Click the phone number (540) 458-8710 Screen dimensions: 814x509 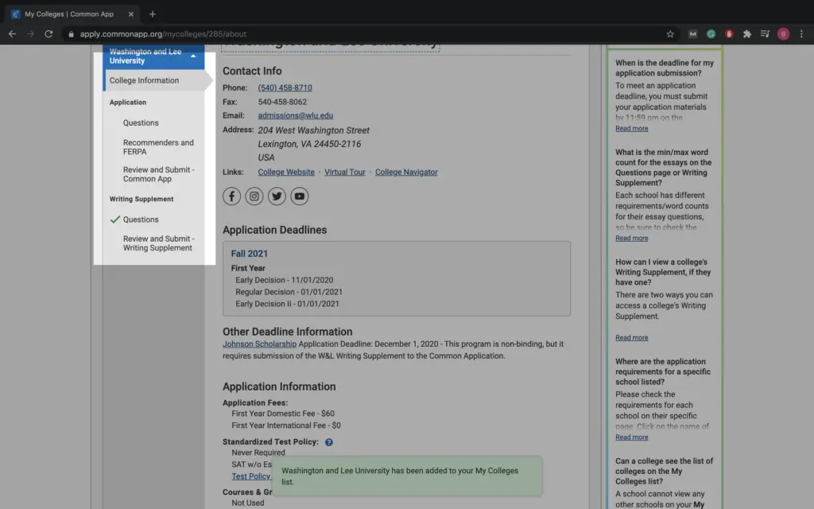click(x=285, y=87)
